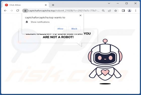Open the Chrome three-dot menu
This screenshot has height=95, width=141.
(136, 11)
